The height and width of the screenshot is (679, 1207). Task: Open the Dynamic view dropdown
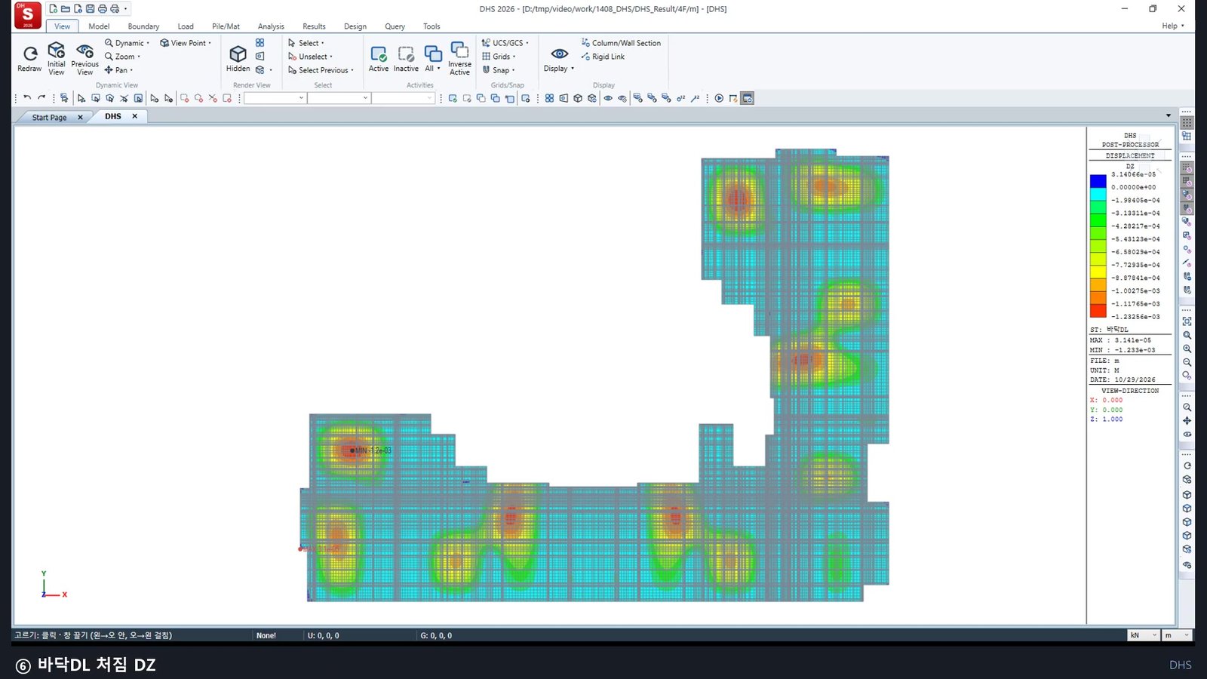[x=127, y=43]
